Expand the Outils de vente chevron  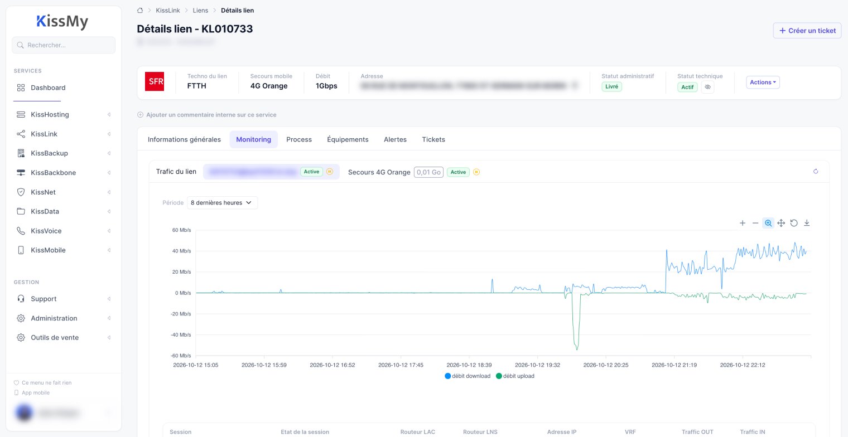109,338
